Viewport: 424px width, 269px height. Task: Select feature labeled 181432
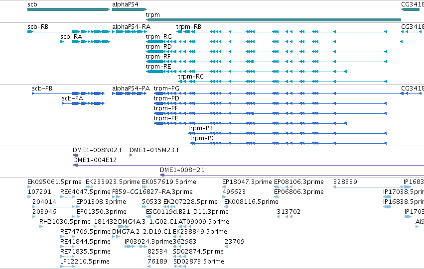(106, 222)
